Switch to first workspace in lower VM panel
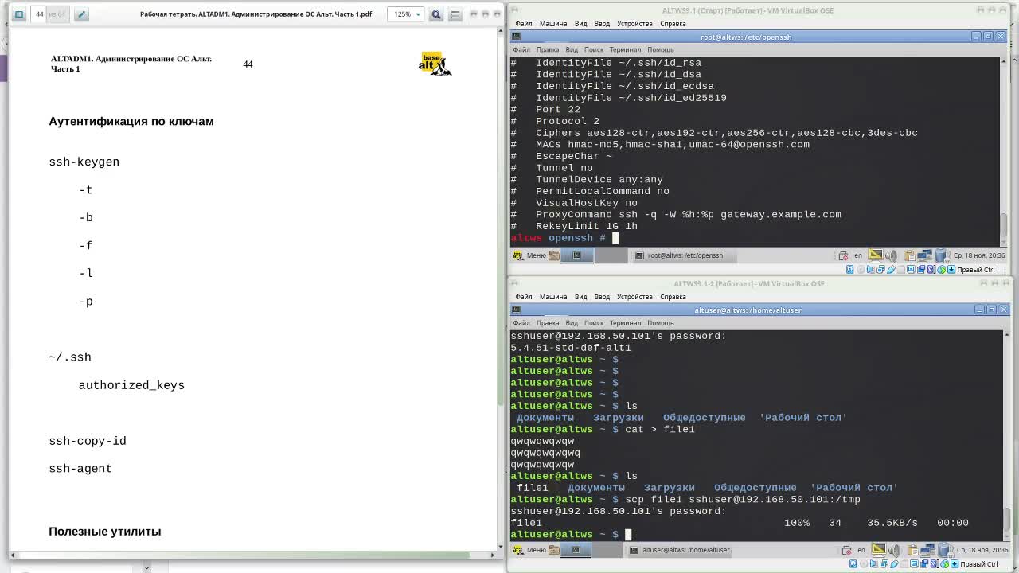Screen dimensions: 1019x573 coord(576,550)
